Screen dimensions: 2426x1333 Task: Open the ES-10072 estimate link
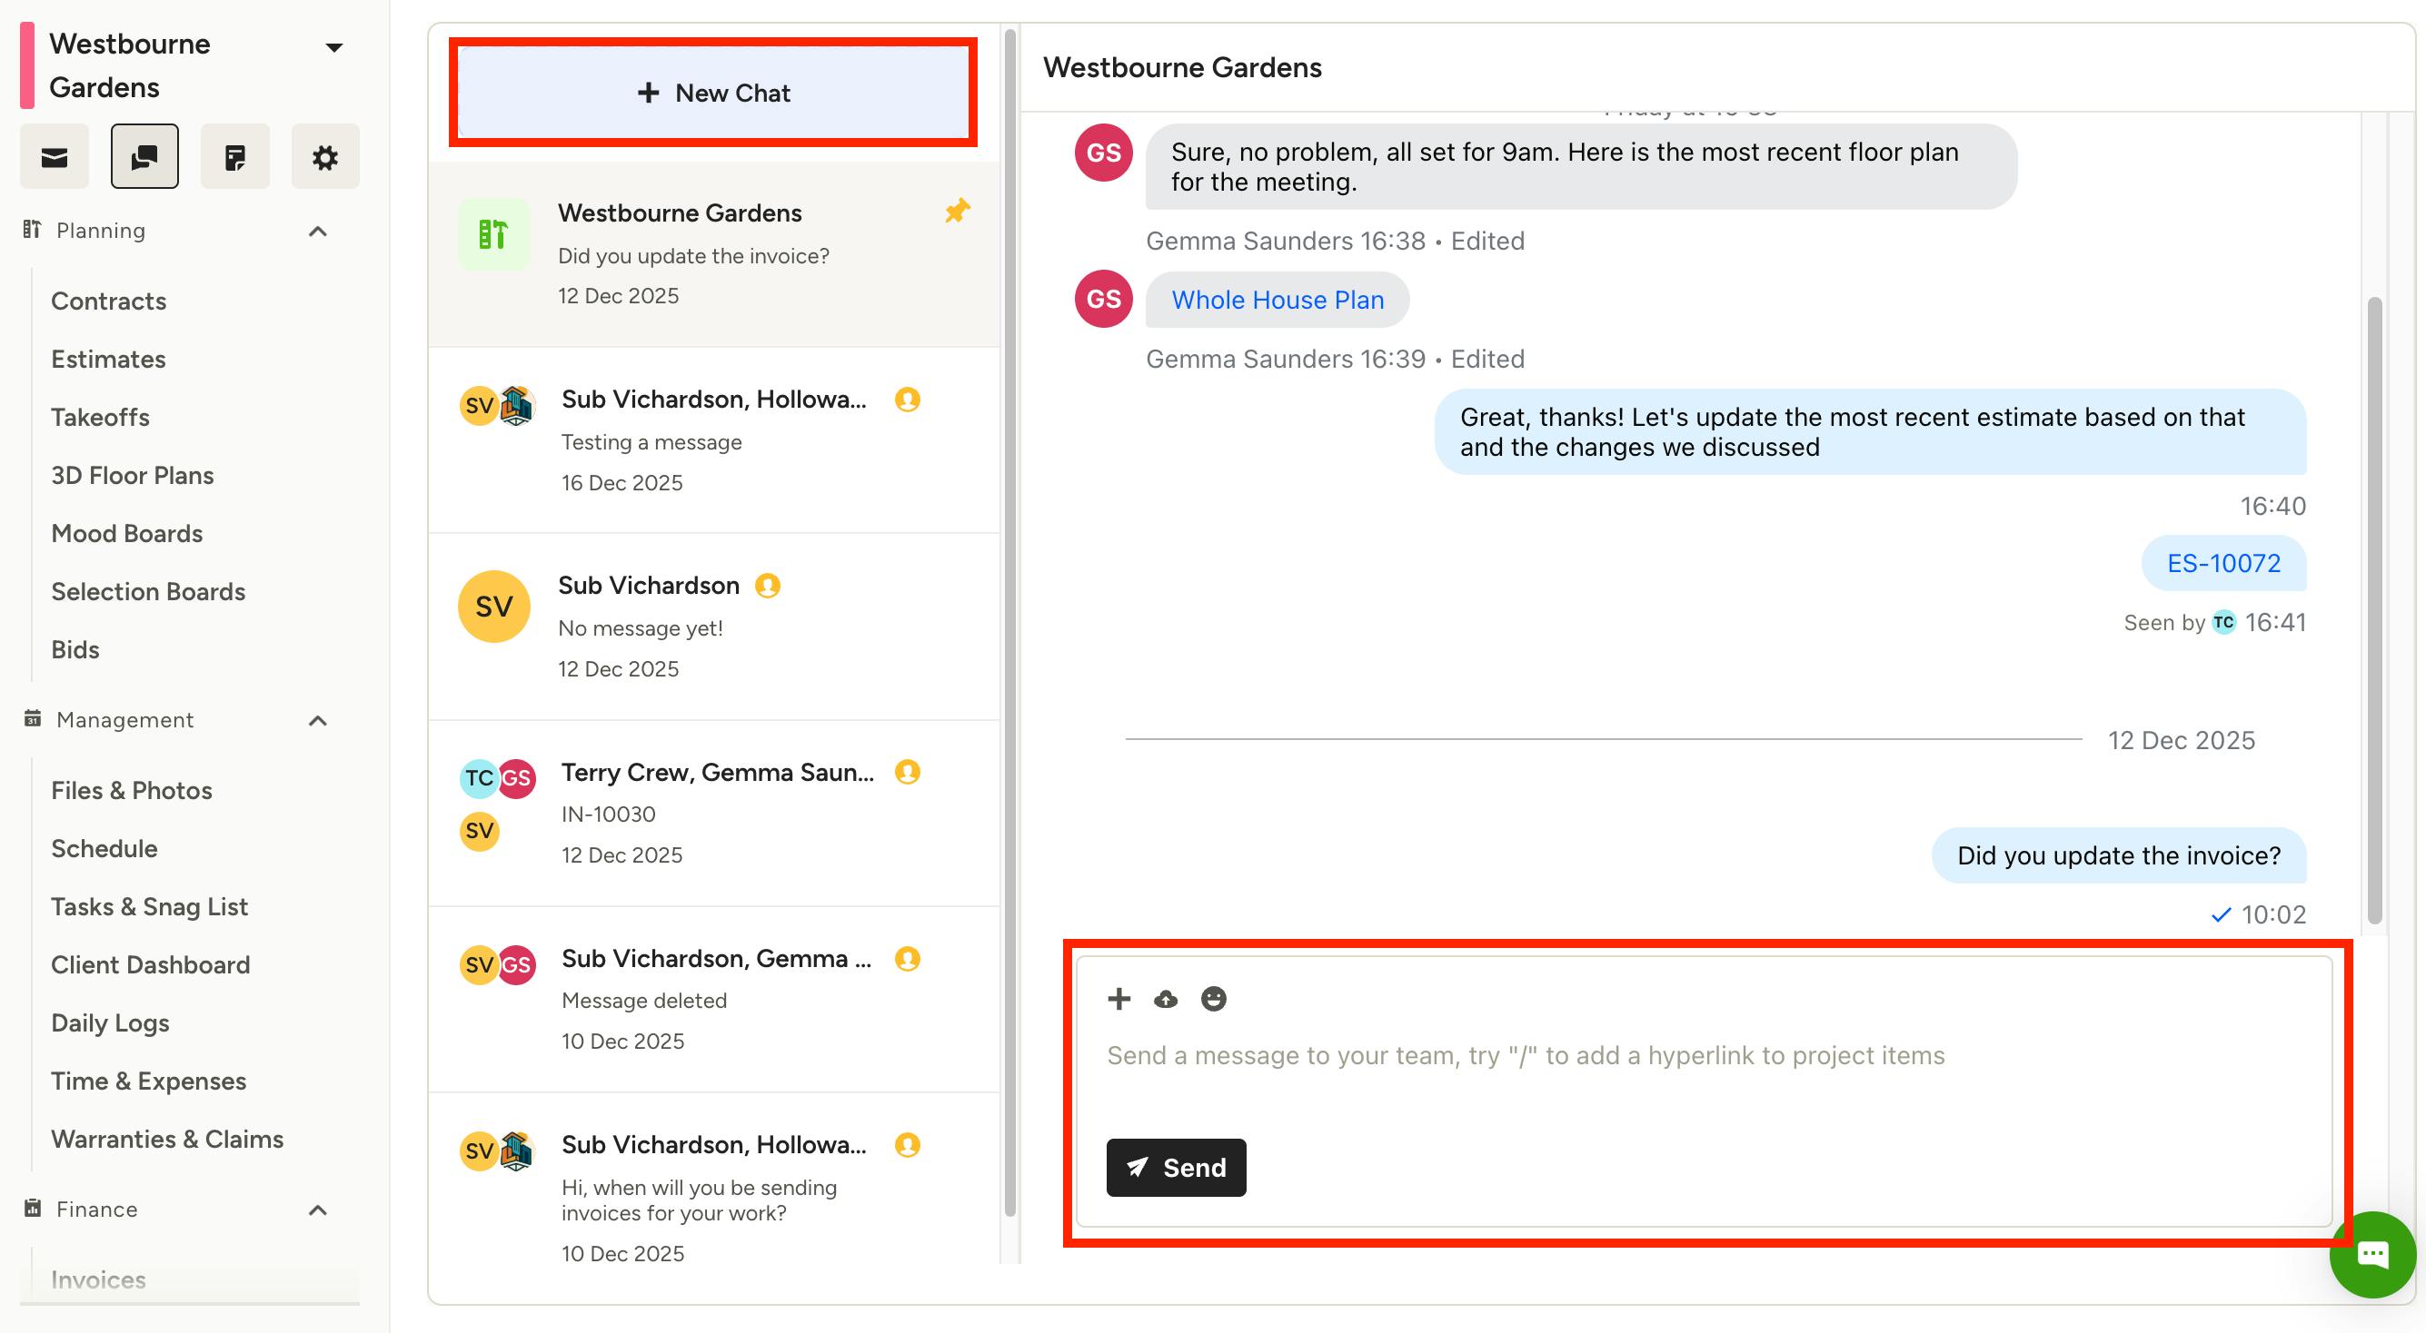pos(2223,563)
